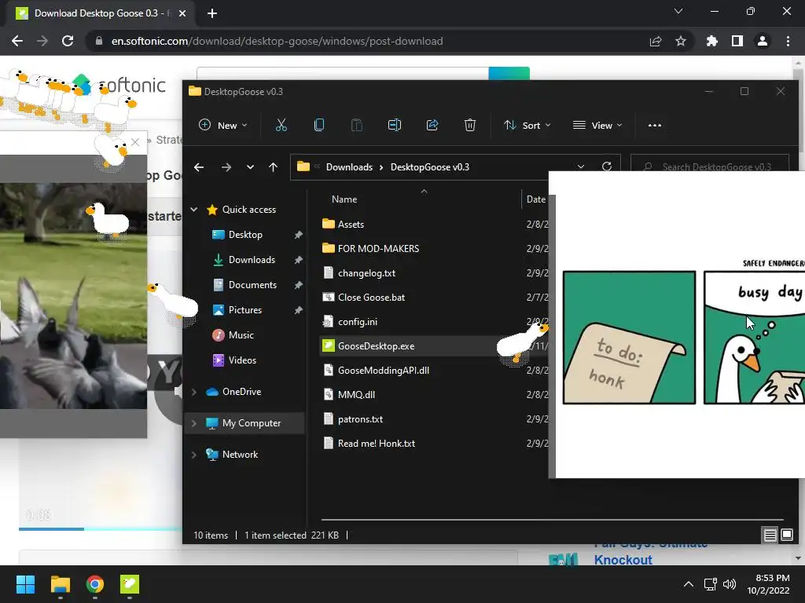The image size is (805, 603).
Task: Open the Windows Start menu
Action: click(x=25, y=584)
